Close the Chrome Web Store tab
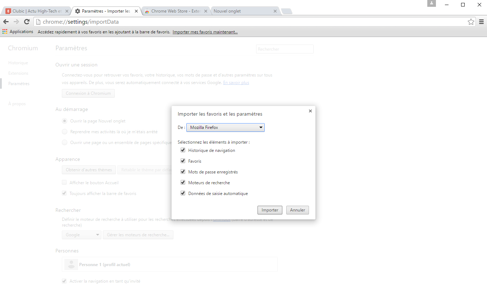The image size is (487, 288). tap(206, 11)
